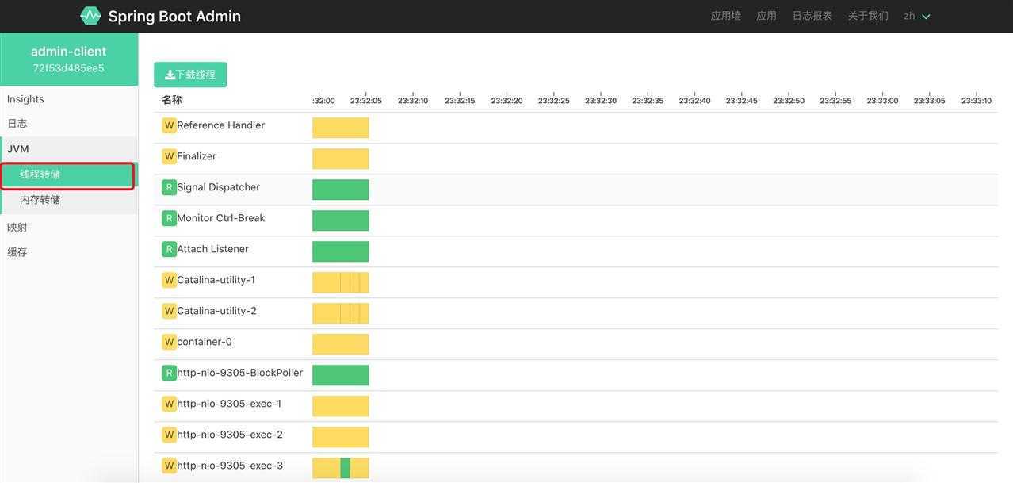1013x483 pixels.
Task: Click the container-0 timeline bar
Action: 341,344
